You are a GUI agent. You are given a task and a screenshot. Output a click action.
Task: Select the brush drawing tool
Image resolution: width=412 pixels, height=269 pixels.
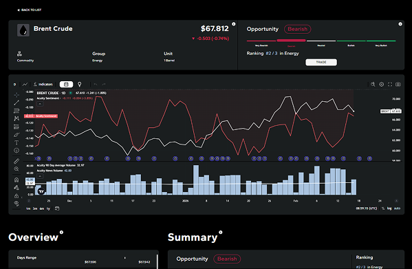pos(17,135)
